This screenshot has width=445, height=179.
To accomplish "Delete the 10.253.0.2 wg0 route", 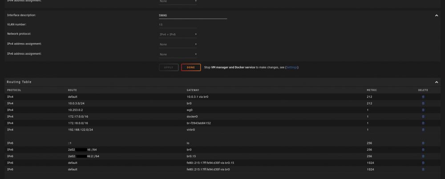I will coord(423,110).
